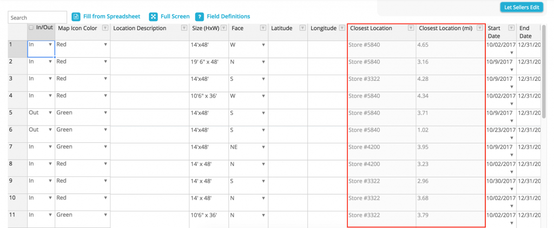Click size cell 14' x 48' in row 8
This screenshot has width=554, height=228.
209,168
